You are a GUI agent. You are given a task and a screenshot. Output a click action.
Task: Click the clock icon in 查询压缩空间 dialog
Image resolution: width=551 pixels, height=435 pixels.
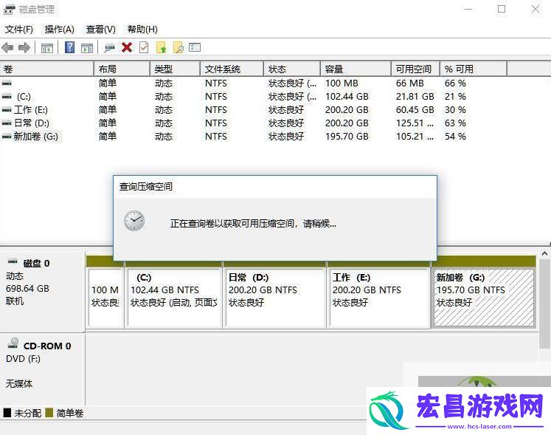[134, 221]
